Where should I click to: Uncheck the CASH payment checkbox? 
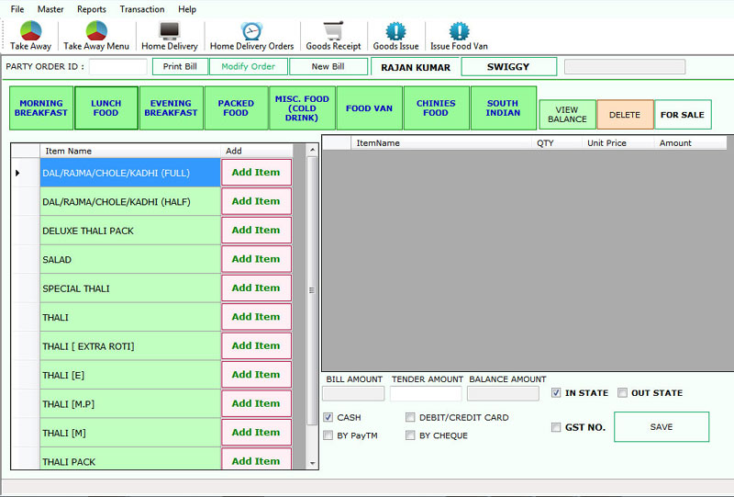tap(328, 417)
